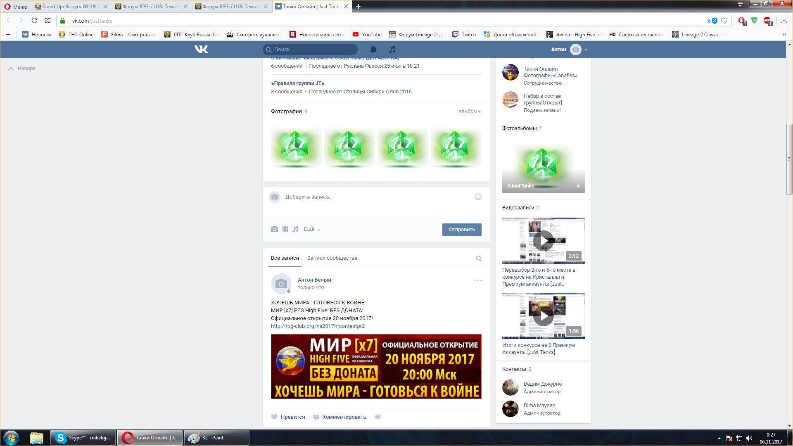Attach photo via camera icon below post box
793x446 pixels.
[274, 229]
